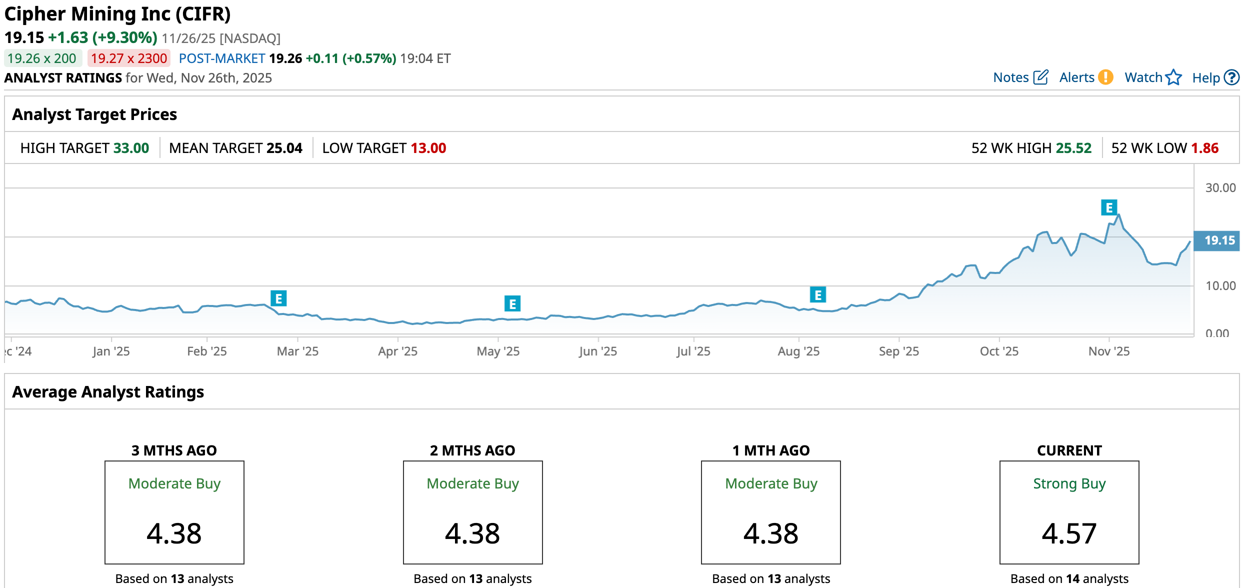Click the orange Alerts exclamation icon
Image resolution: width=1246 pixels, height=588 pixels.
coord(1106,77)
